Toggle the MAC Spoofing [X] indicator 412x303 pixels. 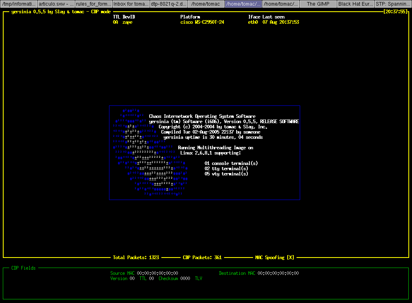click(274, 258)
